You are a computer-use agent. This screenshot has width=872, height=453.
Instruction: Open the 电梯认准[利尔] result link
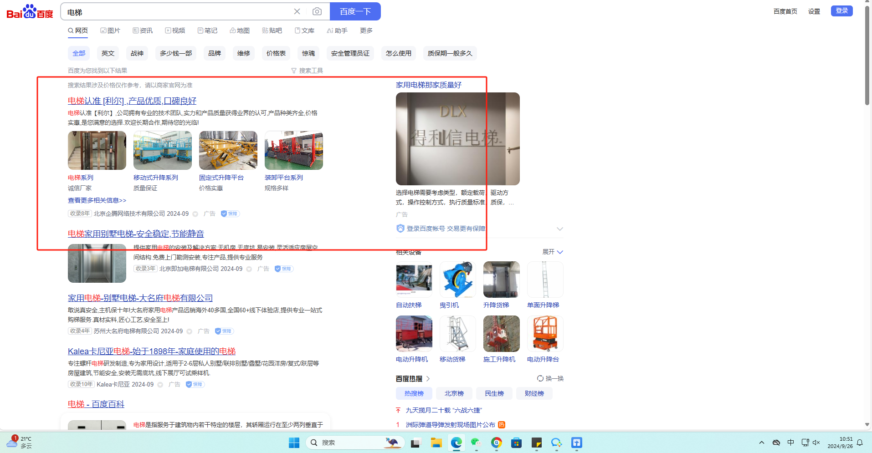pyautogui.click(x=132, y=101)
